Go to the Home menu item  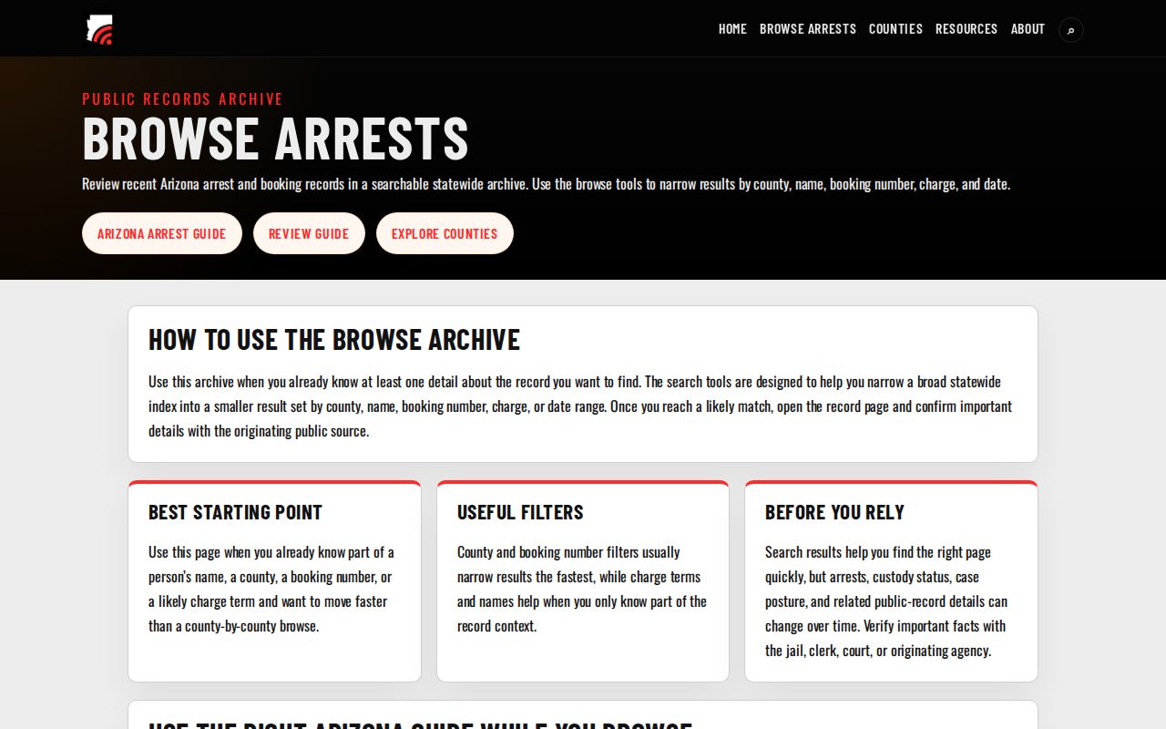click(732, 29)
